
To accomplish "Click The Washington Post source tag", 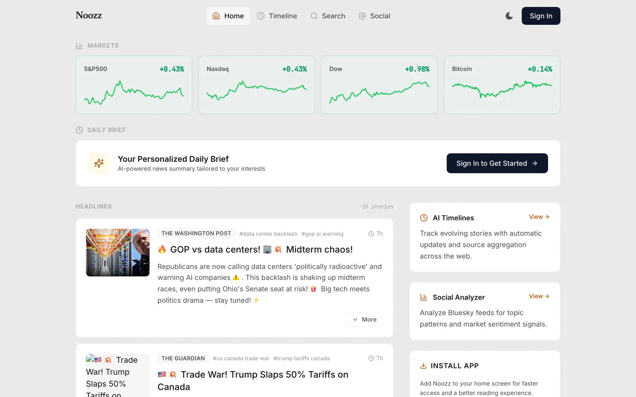I will (196, 233).
